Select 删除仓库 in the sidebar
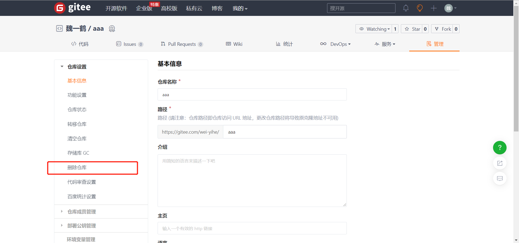 pos(77,167)
